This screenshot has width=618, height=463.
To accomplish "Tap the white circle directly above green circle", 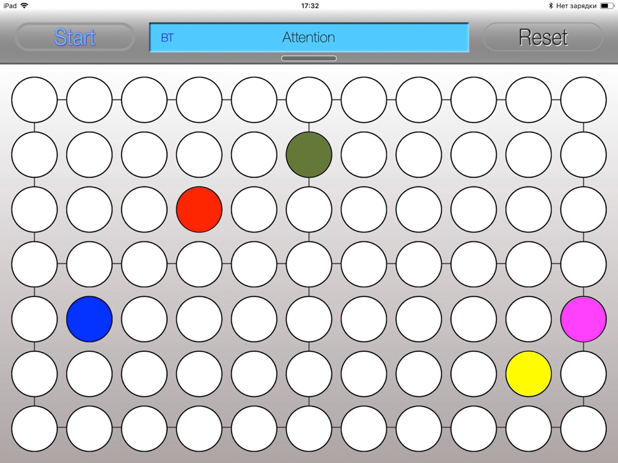I will coord(309,100).
